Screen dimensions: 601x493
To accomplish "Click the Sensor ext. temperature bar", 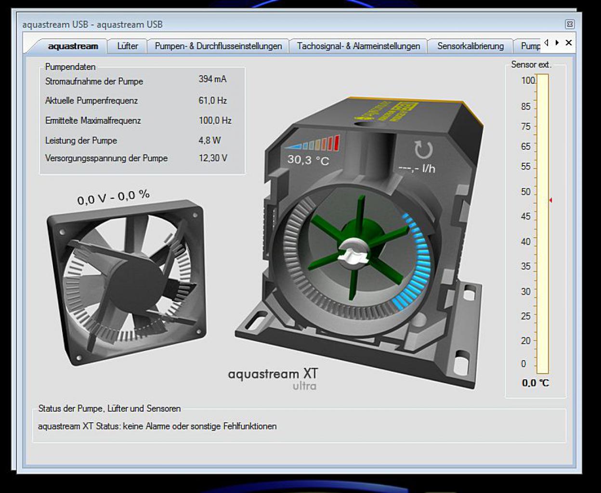I will pos(543,224).
